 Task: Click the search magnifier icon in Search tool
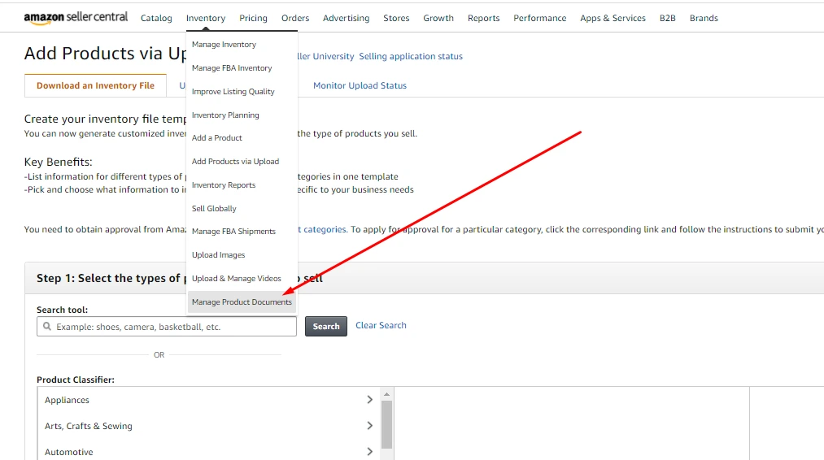click(x=47, y=326)
